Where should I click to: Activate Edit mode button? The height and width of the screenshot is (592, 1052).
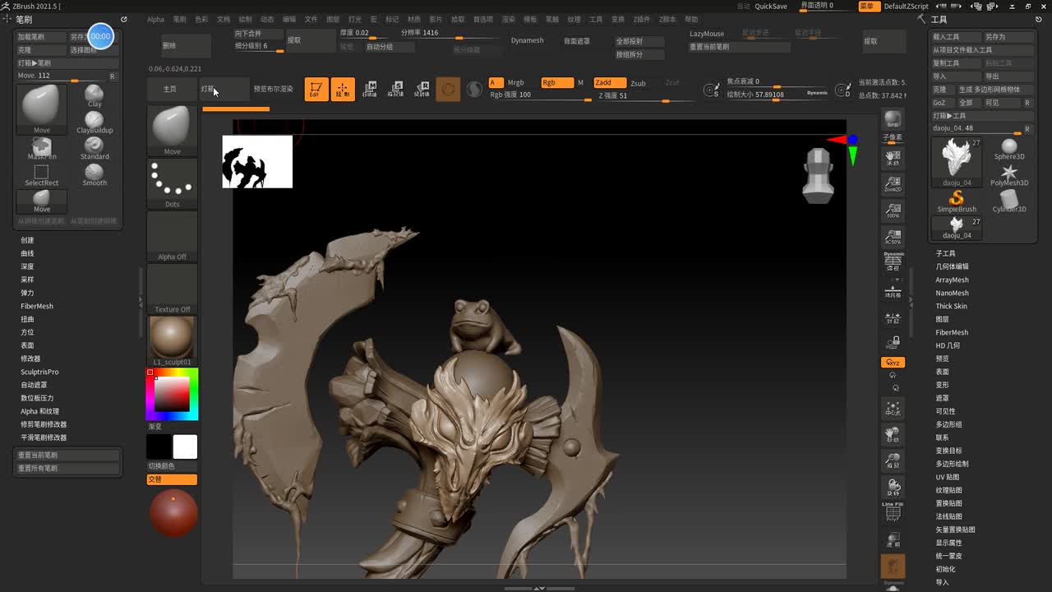coord(316,89)
